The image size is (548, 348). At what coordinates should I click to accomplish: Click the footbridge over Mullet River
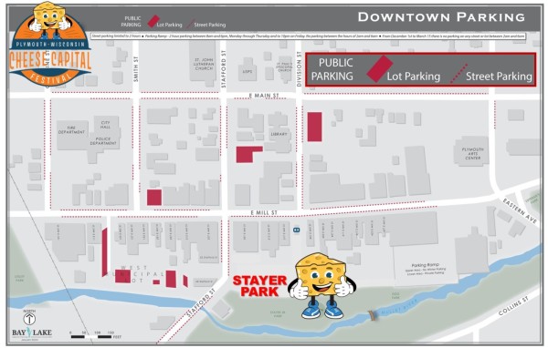pos(373,315)
